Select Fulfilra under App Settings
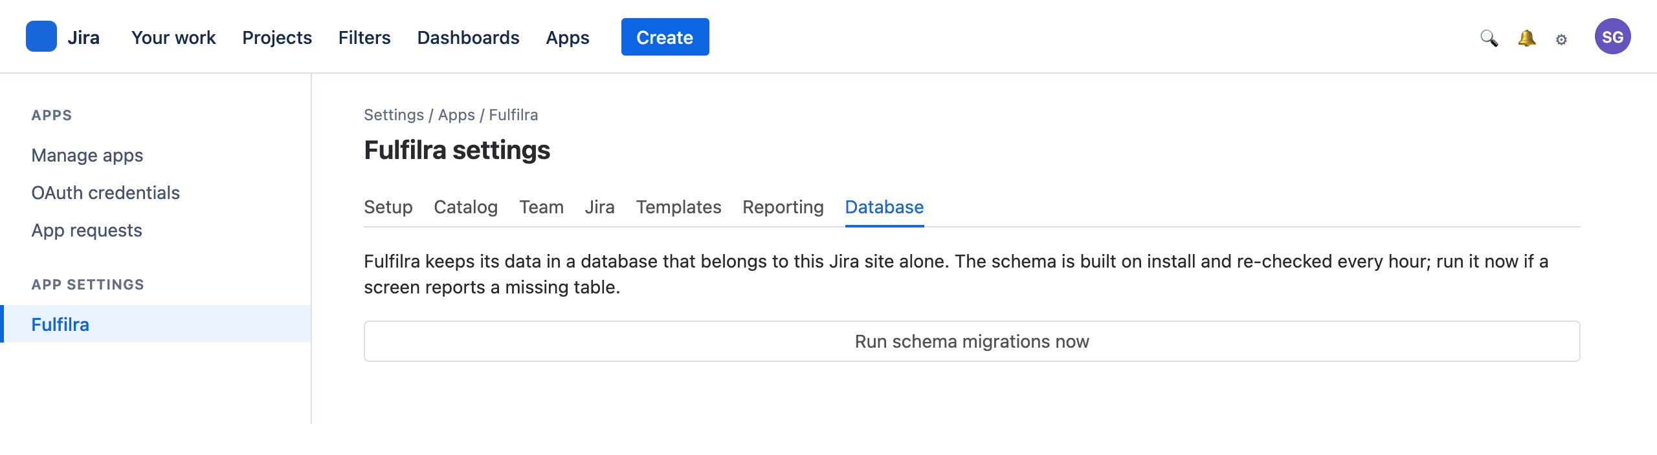This screenshot has width=1657, height=455. tap(155, 324)
